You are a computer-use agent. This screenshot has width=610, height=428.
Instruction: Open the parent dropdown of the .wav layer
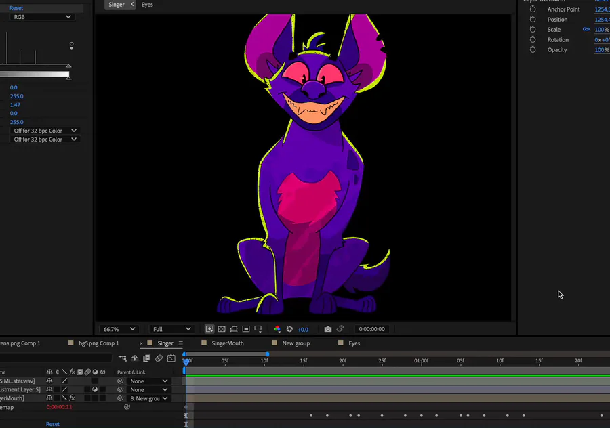click(149, 381)
